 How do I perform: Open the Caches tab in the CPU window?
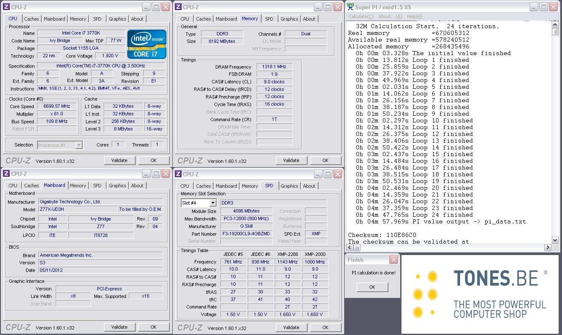[32, 19]
